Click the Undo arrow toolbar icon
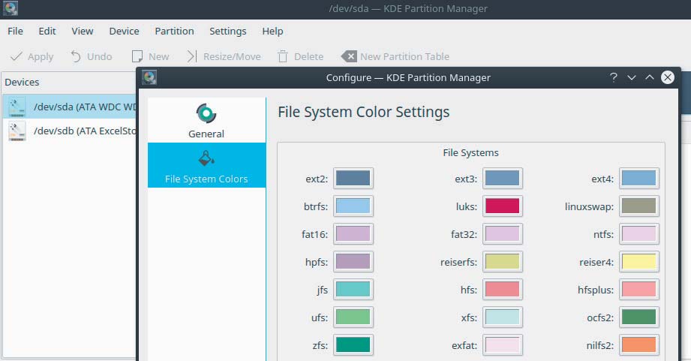The image size is (691, 361). (76, 56)
